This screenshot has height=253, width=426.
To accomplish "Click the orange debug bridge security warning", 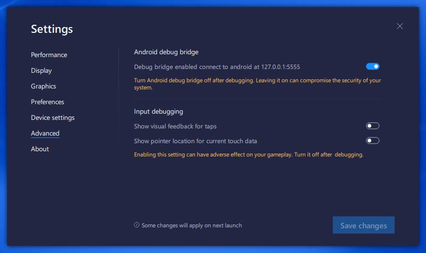I will (x=257, y=84).
